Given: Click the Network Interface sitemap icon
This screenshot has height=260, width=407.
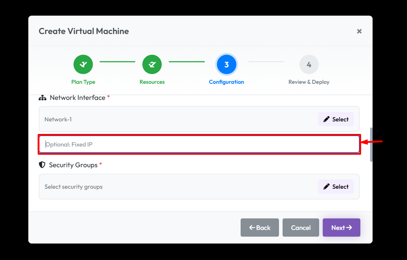Looking at the screenshot, I should pyautogui.click(x=42, y=98).
